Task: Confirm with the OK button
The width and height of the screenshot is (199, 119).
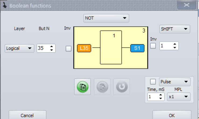Action: 172,115
